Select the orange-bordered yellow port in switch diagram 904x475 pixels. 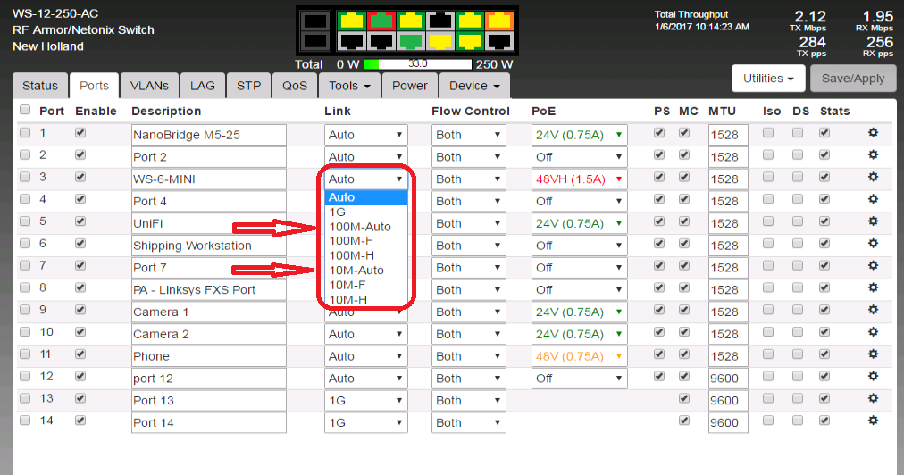click(x=498, y=21)
